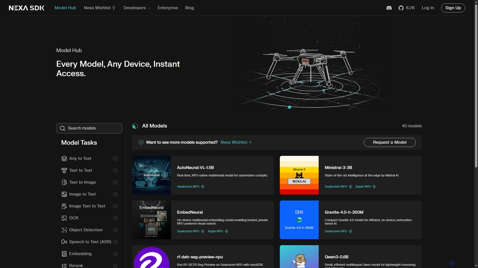The image size is (478, 268).
Task: Open the Enterprise nav item
Action: coord(168,8)
